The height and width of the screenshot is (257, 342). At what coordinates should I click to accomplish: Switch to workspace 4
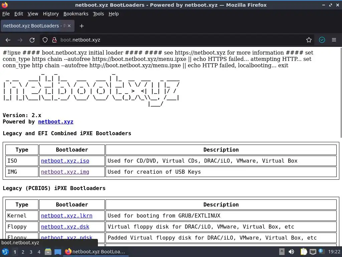(39, 252)
